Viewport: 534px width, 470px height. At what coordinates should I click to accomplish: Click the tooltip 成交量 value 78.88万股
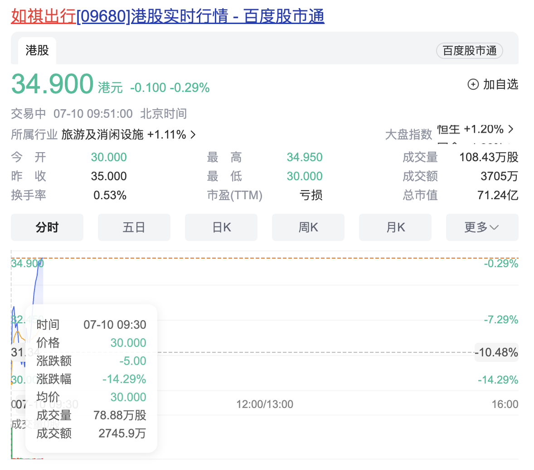point(120,415)
